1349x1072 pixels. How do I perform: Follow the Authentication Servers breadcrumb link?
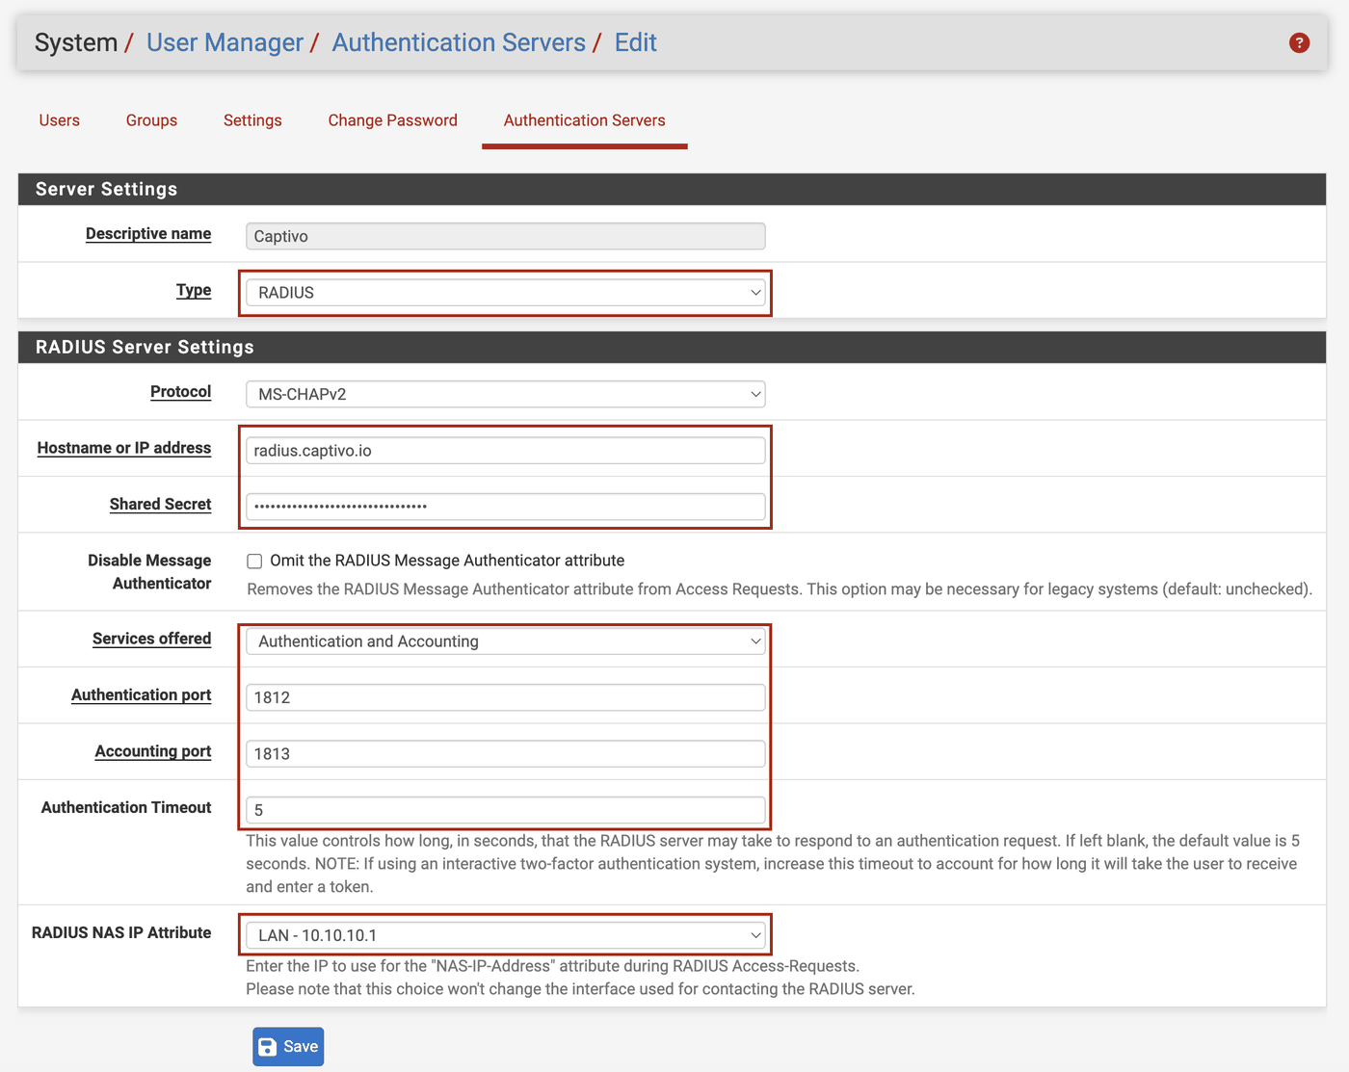459,42
